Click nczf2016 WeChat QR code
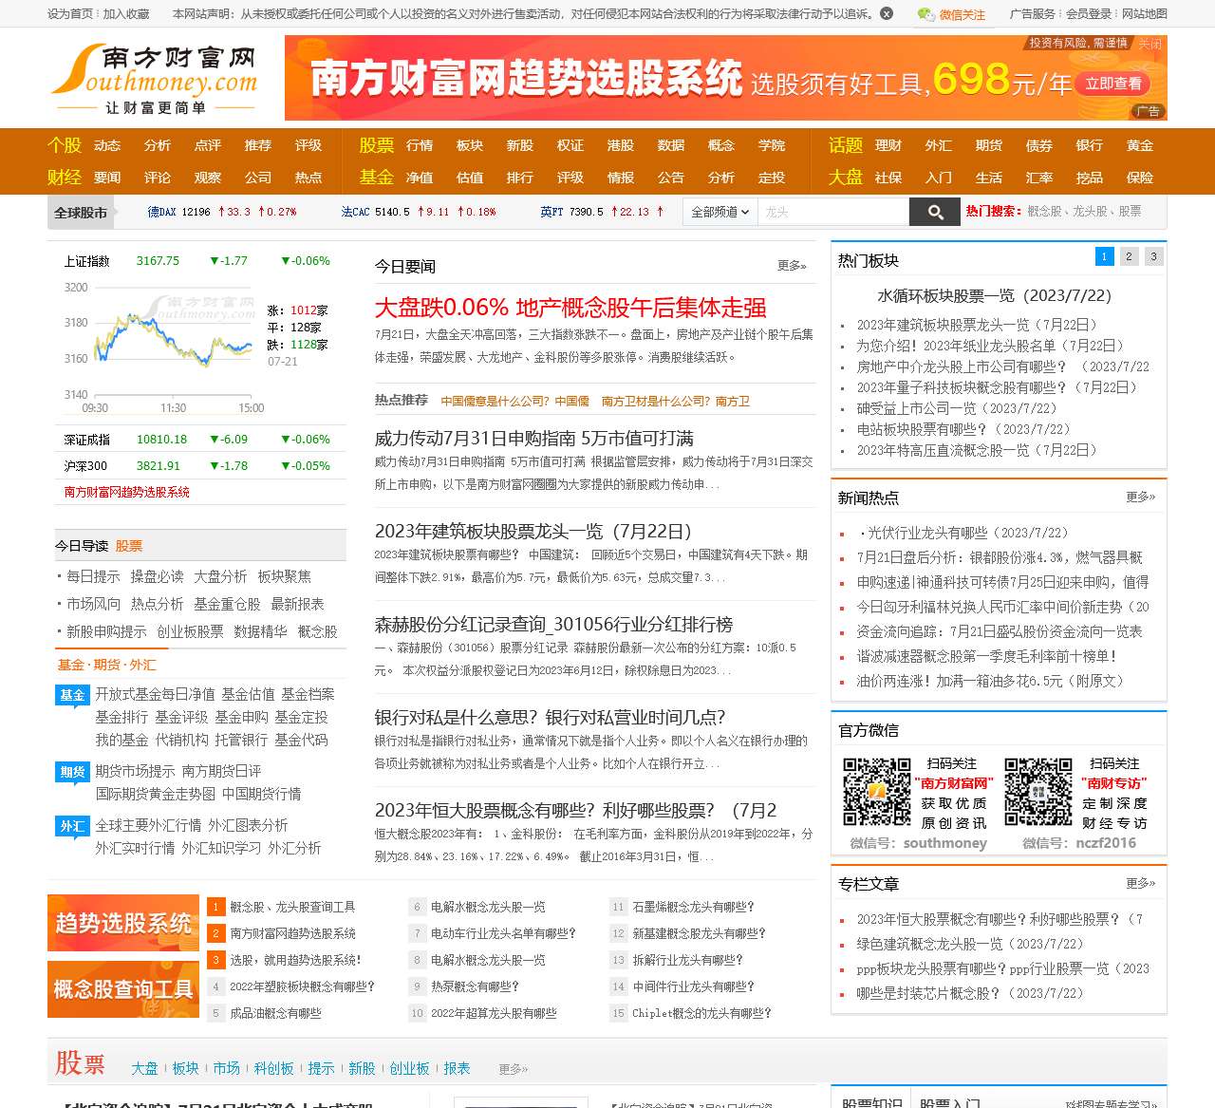The height and width of the screenshot is (1108, 1215). [1038, 791]
